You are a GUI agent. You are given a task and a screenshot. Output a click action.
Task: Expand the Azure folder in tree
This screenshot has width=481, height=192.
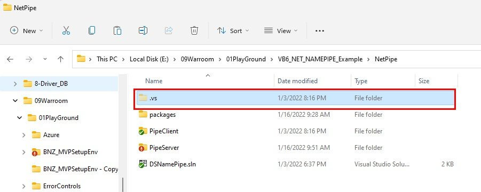pos(23,135)
